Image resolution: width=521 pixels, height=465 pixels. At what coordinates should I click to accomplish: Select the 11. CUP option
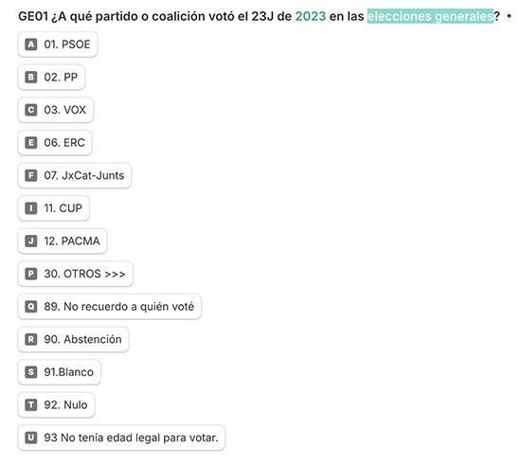pyautogui.click(x=53, y=208)
